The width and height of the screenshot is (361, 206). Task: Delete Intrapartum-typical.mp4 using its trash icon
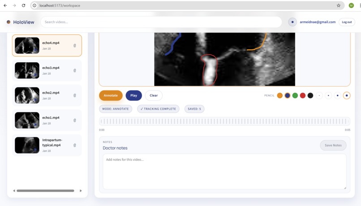tap(75, 145)
